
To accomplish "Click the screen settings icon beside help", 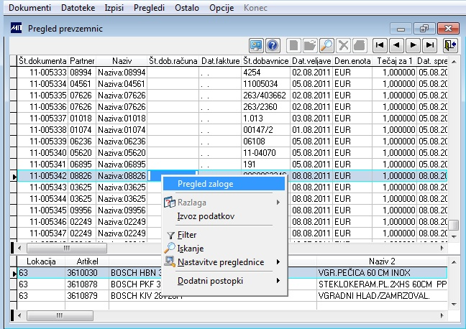I will click(x=257, y=45).
